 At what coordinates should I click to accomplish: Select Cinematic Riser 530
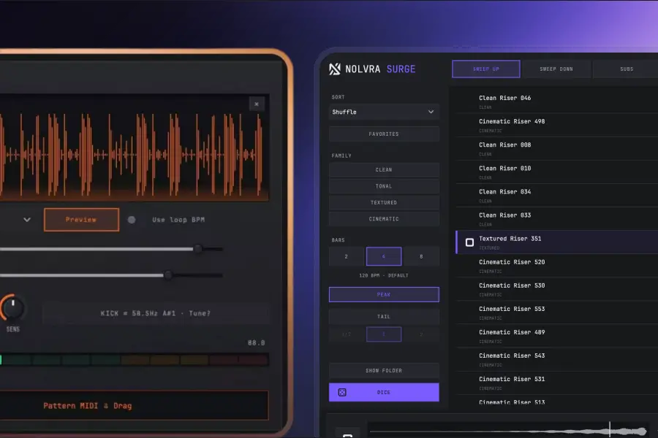pyautogui.click(x=556, y=289)
